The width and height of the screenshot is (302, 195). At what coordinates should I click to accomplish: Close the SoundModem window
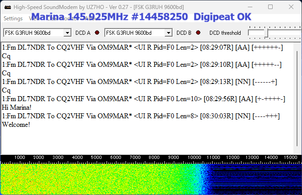click(291, 7)
